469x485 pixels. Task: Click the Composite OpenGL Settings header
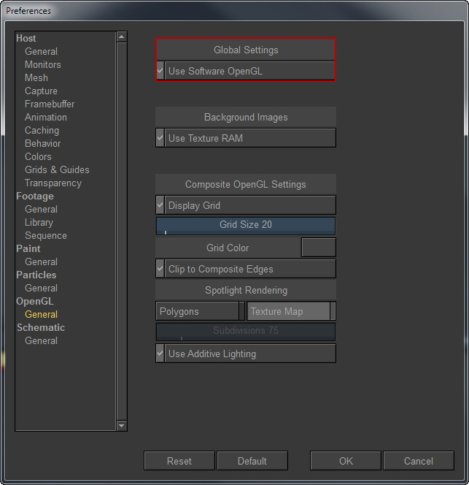246,184
